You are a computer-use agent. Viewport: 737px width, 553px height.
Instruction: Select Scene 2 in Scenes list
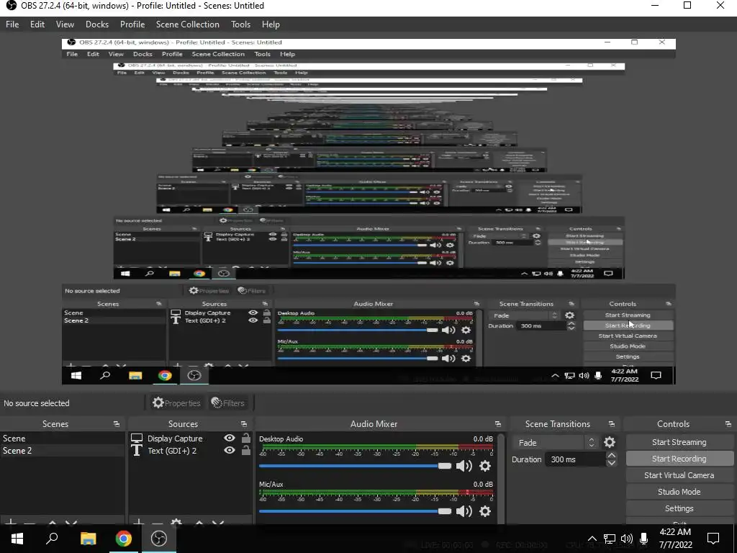[x=63, y=451]
